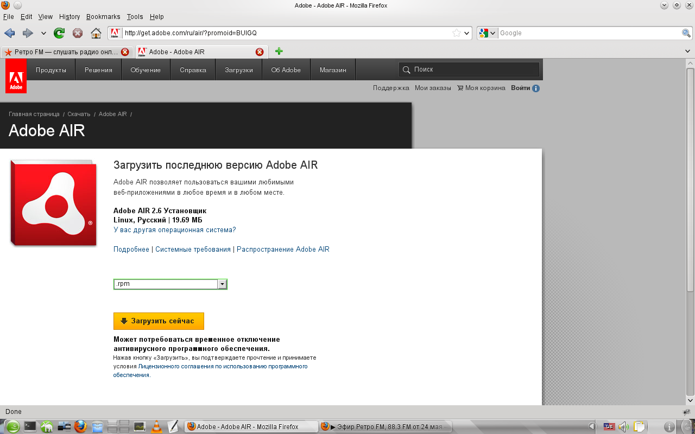Launch the terminal from the taskbar
Viewport: 695px width, 434px height.
click(x=30, y=427)
